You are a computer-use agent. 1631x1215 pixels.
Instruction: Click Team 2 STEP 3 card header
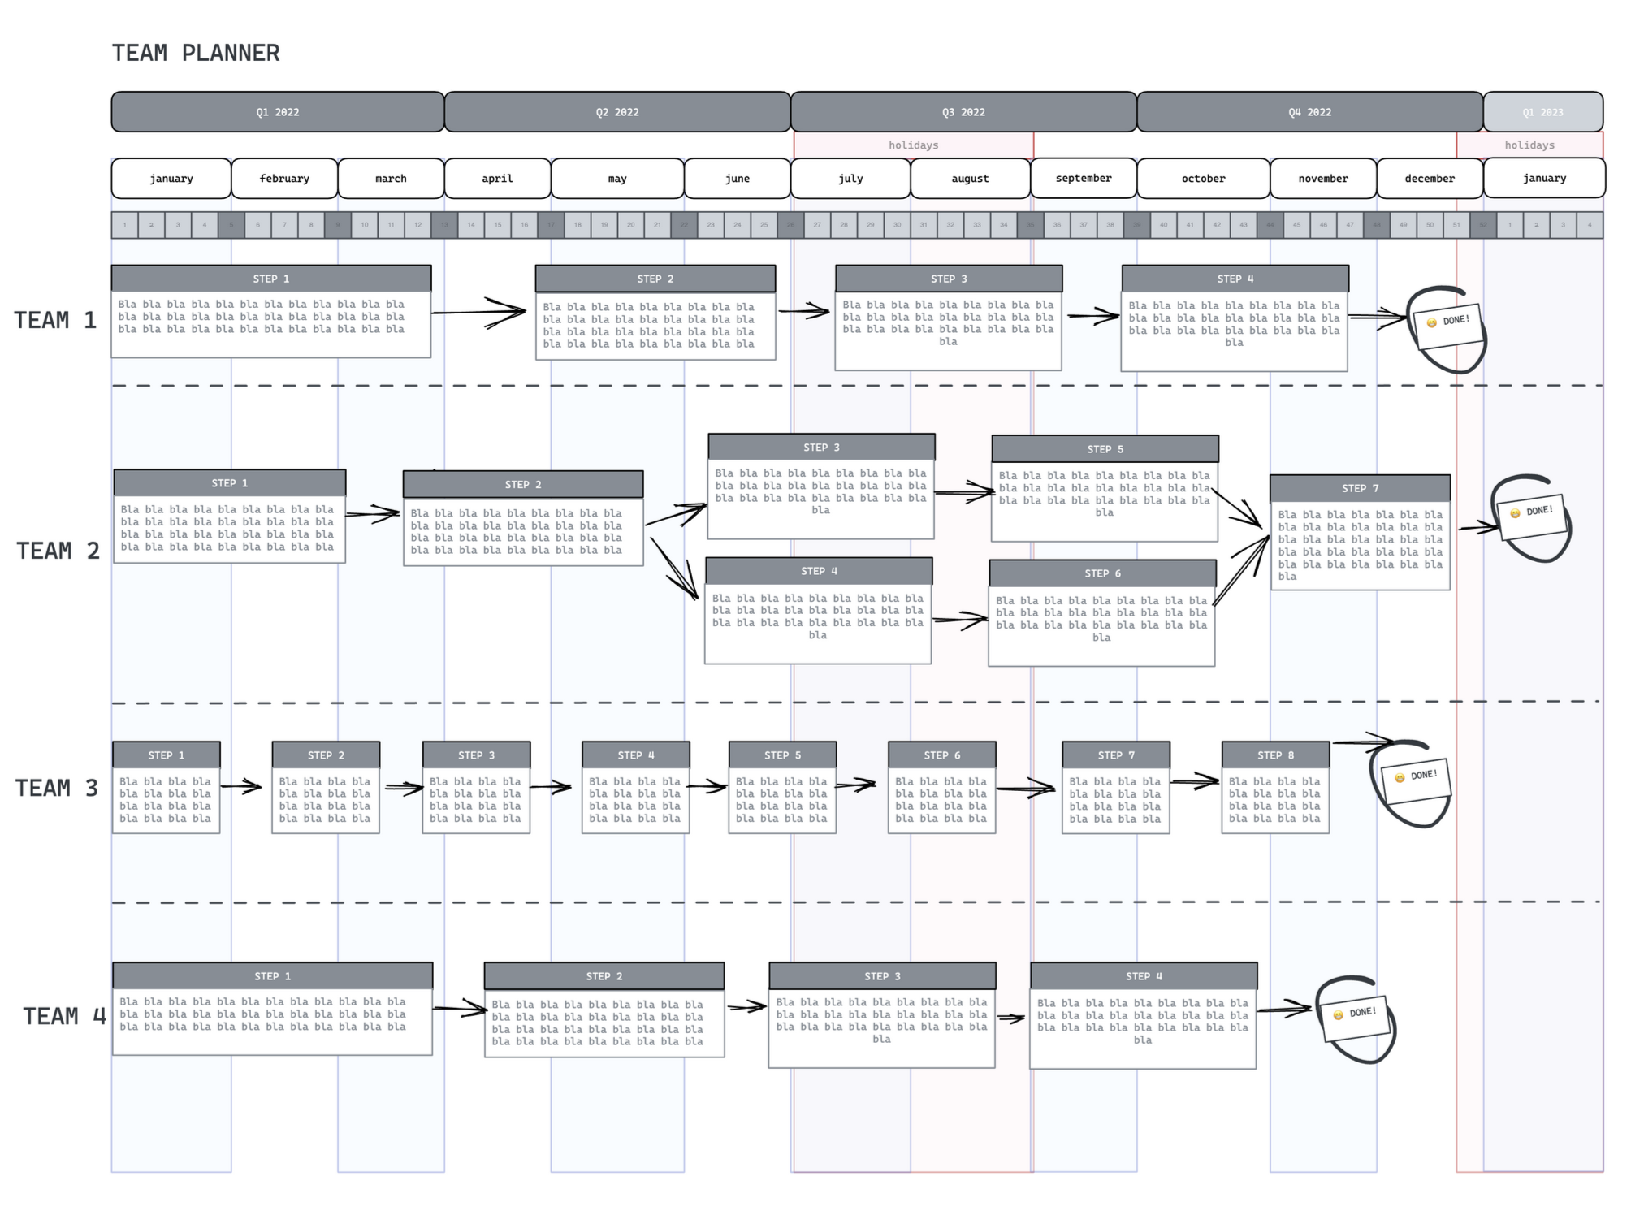(x=821, y=448)
